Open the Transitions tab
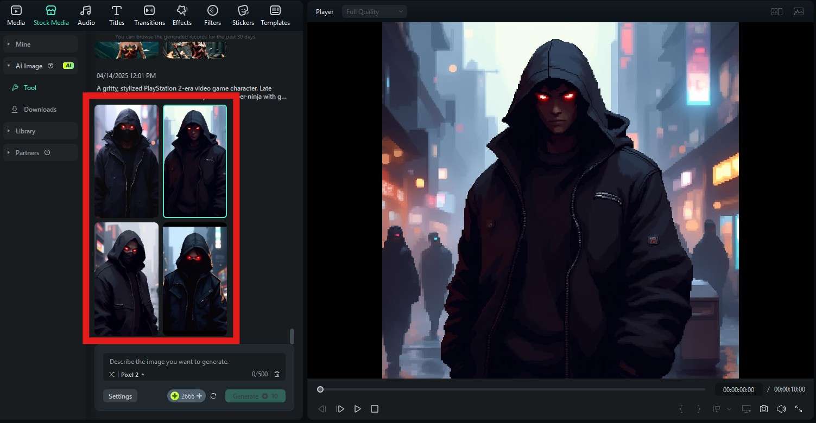816x423 pixels. (x=149, y=15)
